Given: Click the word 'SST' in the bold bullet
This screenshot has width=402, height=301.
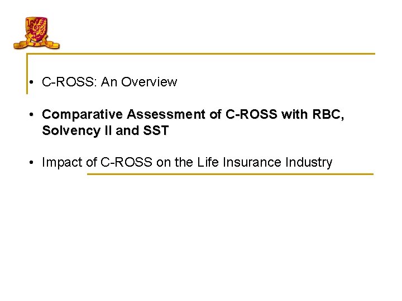Looking at the screenshot, I should (x=156, y=130).
